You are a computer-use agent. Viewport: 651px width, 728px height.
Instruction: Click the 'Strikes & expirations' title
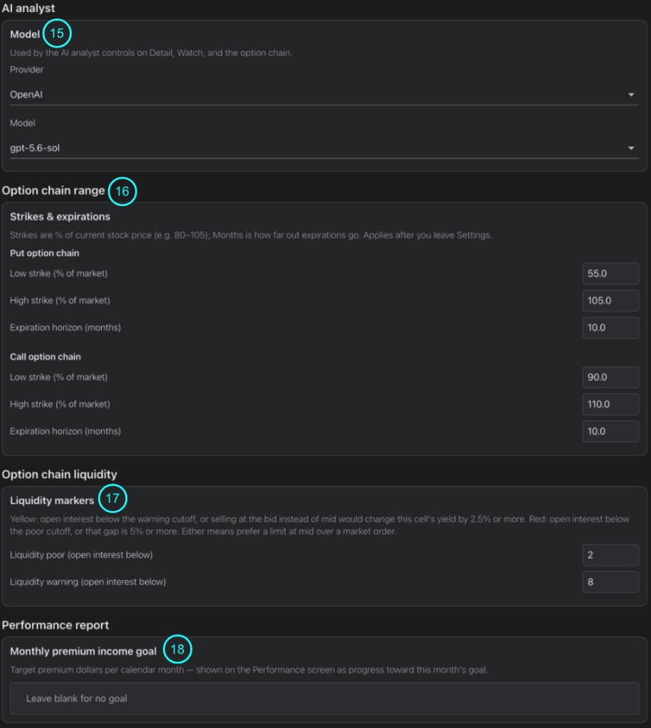60,216
